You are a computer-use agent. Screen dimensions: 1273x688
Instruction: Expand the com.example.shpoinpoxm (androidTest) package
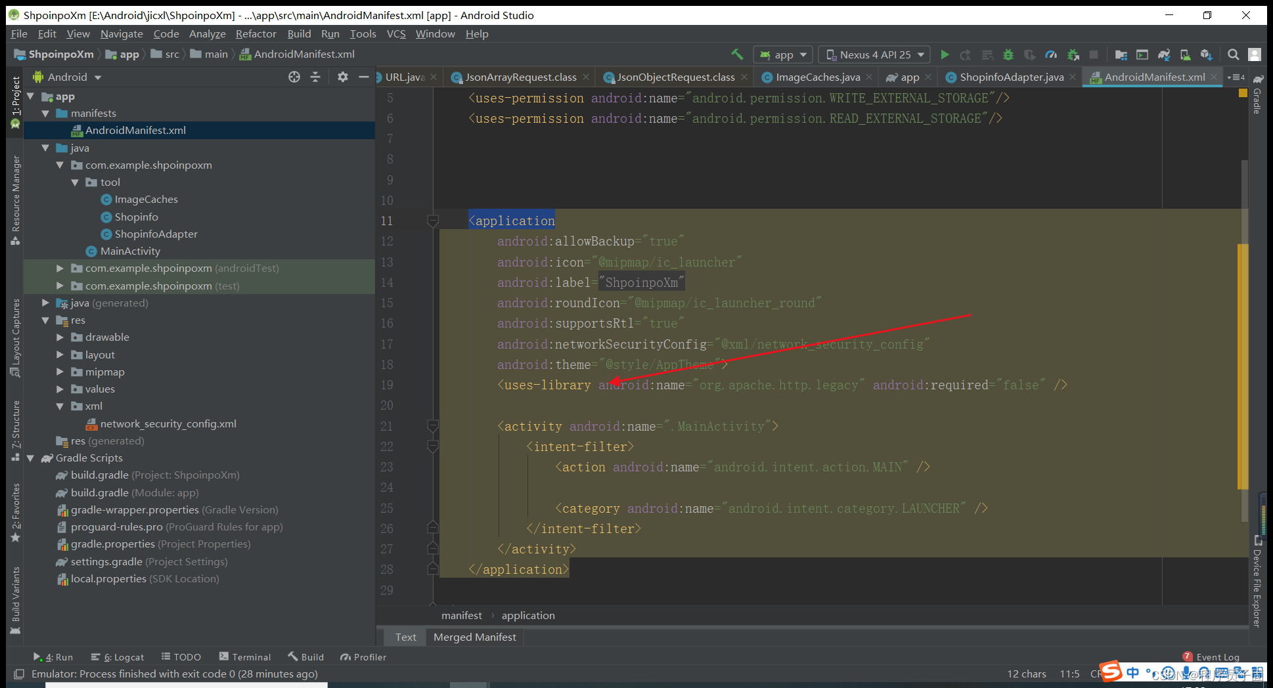click(60, 269)
